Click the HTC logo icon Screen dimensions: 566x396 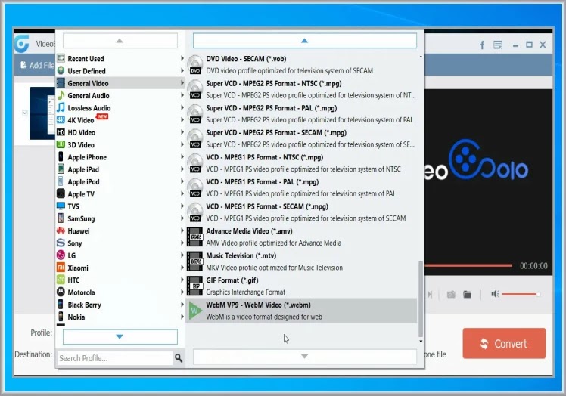[61, 280]
